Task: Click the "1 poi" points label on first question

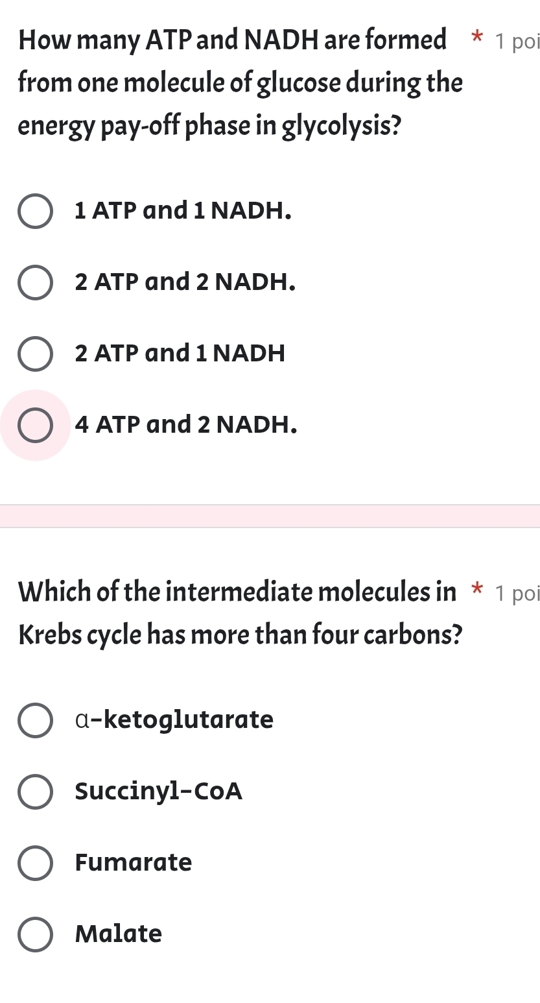Action: click(515, 41)
